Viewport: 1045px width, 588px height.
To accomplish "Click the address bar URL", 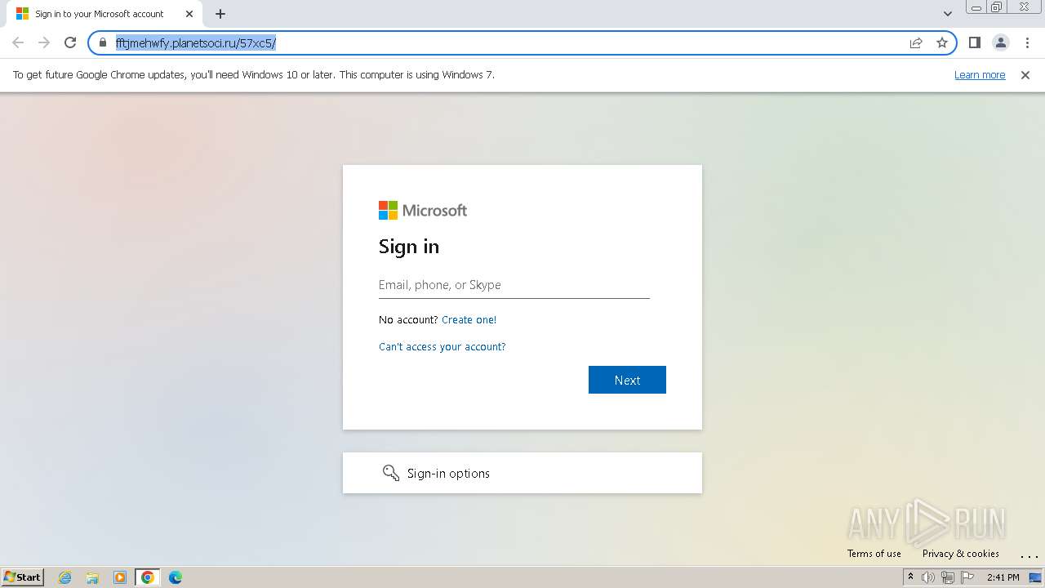I will (x=196, y=42).
